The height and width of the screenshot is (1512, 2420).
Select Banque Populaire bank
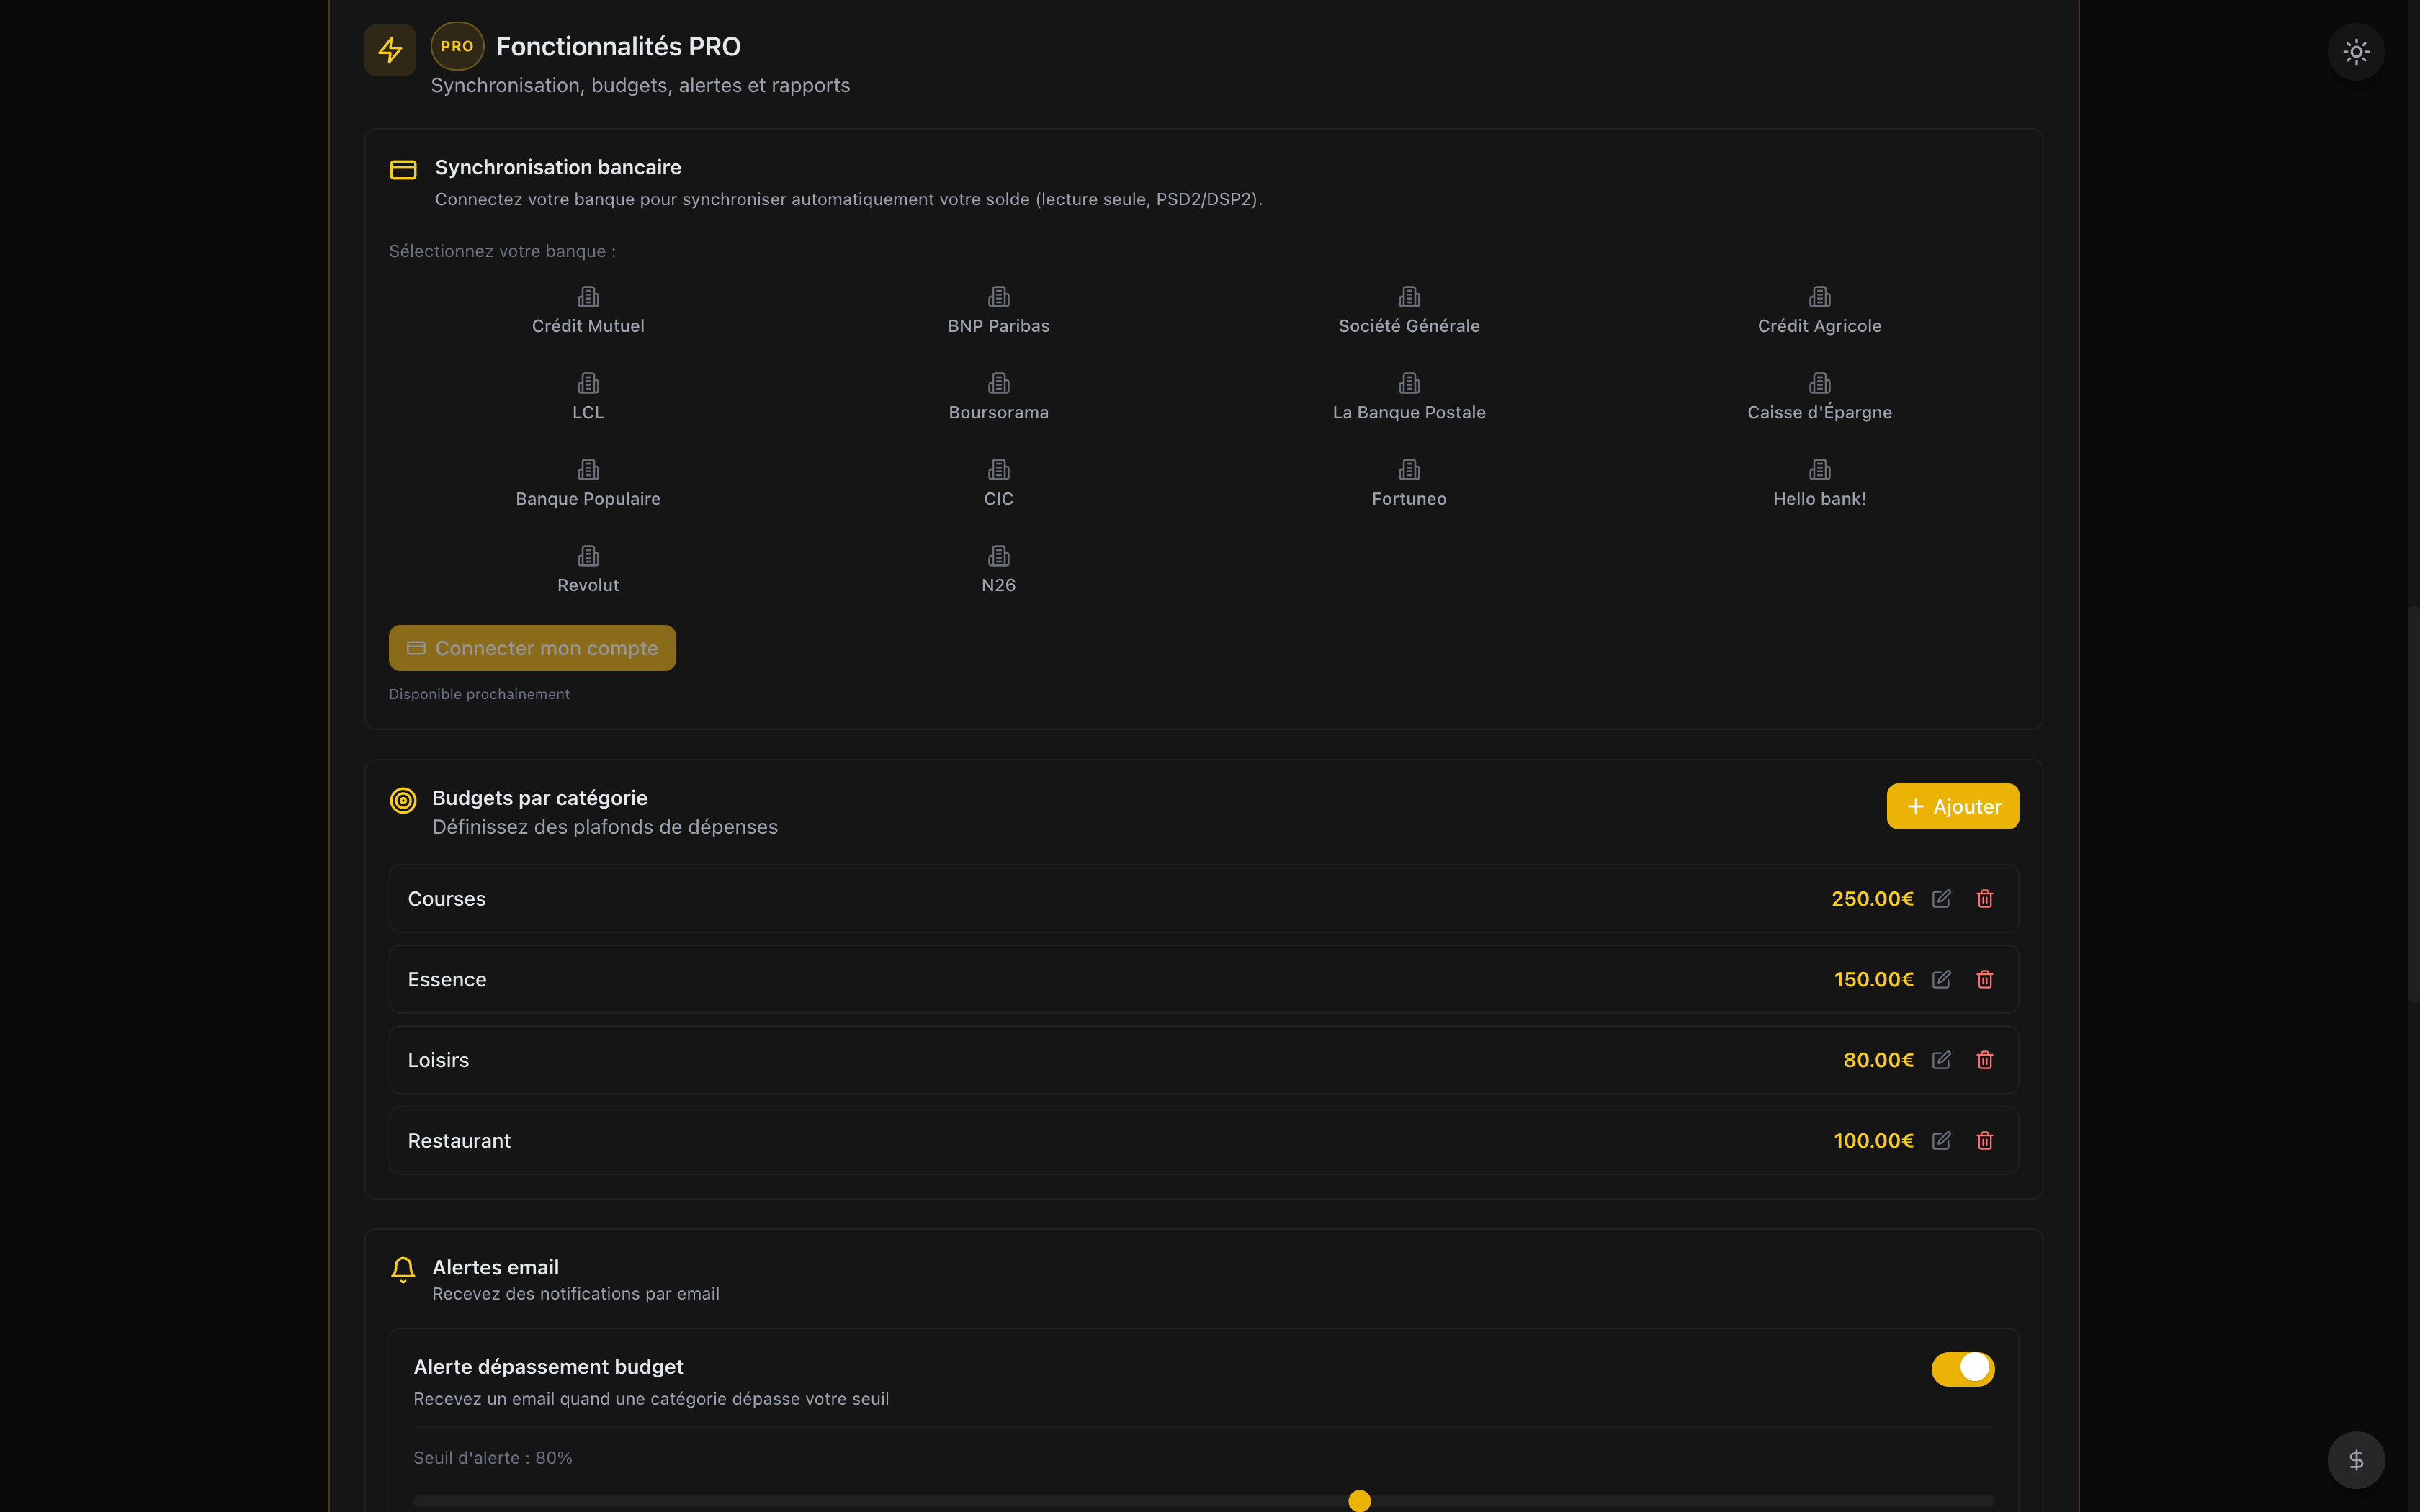click(588, 484)
